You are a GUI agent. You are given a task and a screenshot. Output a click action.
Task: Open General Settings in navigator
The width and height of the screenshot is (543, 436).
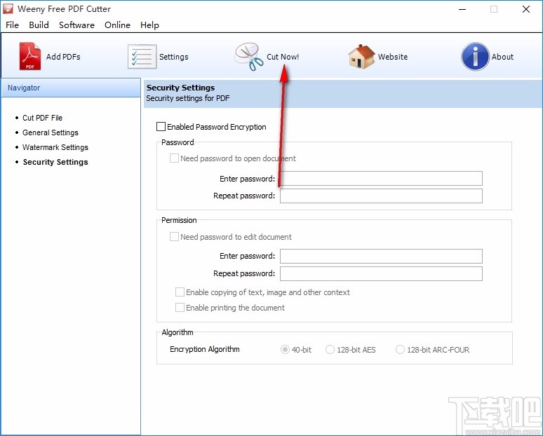coord(51,132)
